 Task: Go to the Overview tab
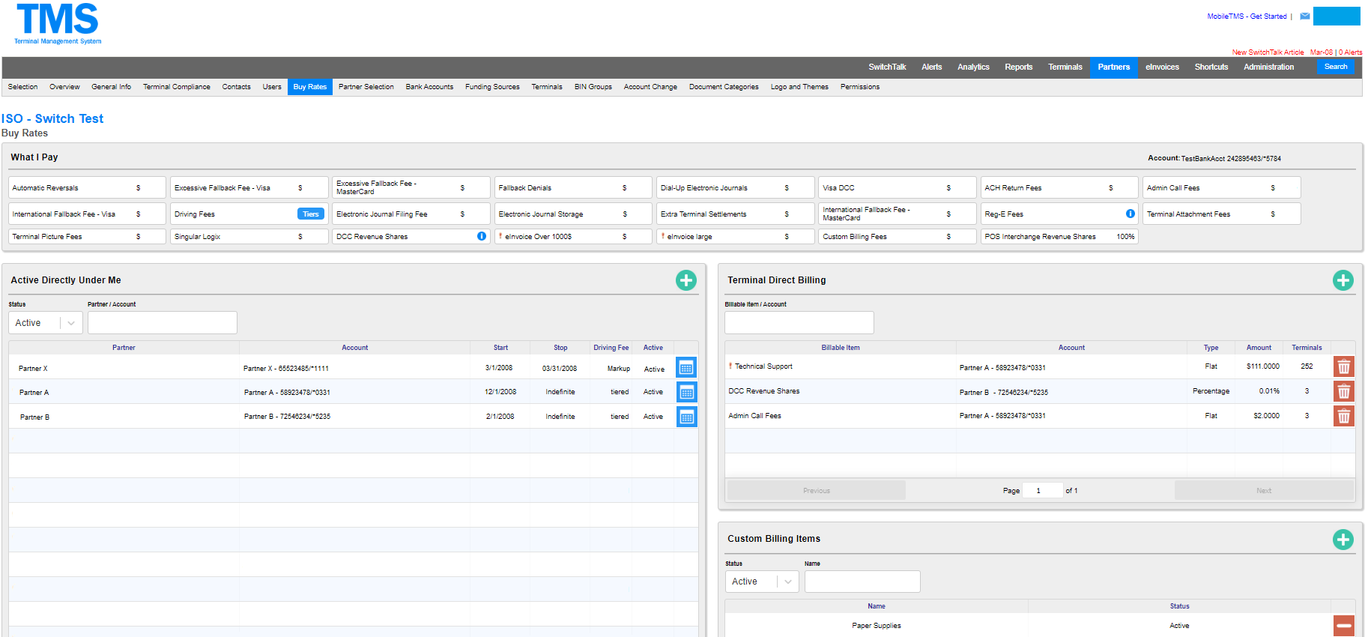[x=64, y=87]
